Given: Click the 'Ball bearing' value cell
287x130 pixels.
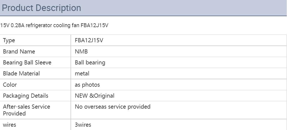Looking at the screenshot, I should [x=90, y=63].
